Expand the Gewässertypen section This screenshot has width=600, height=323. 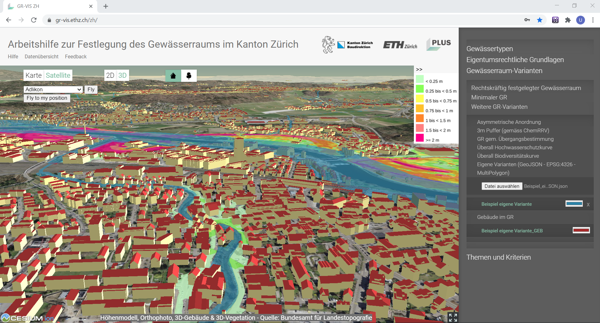tap(489, 49)
